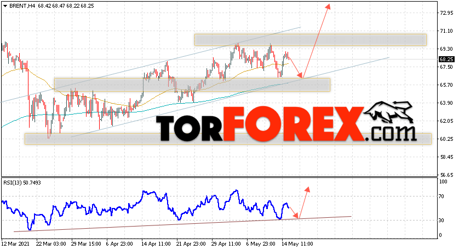Click the 14 Apr 11:00 date label
The height and width of the screenshot is (250, 459).
(x=156, y=243)
